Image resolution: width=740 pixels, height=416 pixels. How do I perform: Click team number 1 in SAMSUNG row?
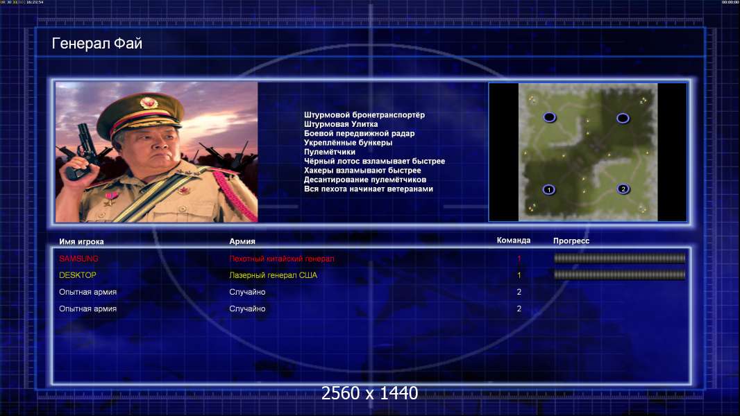(x=519, y=259)
